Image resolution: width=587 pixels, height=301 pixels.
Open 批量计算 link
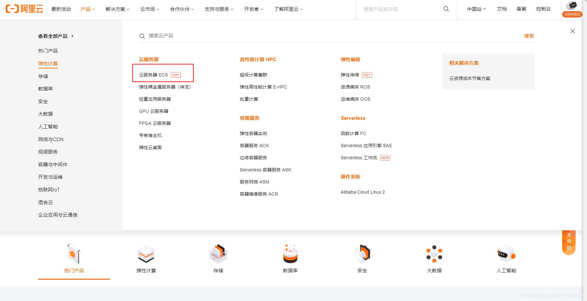(249, 99)
